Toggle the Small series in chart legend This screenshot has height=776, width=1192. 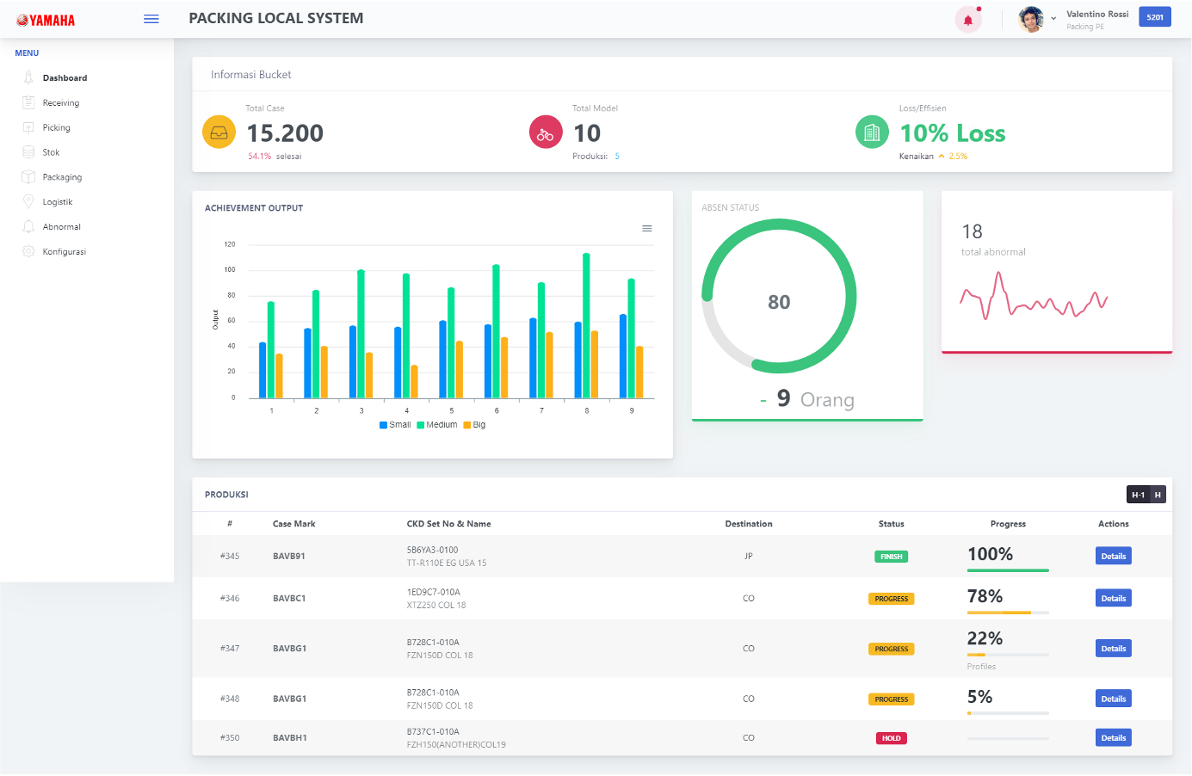pos(395,425)
